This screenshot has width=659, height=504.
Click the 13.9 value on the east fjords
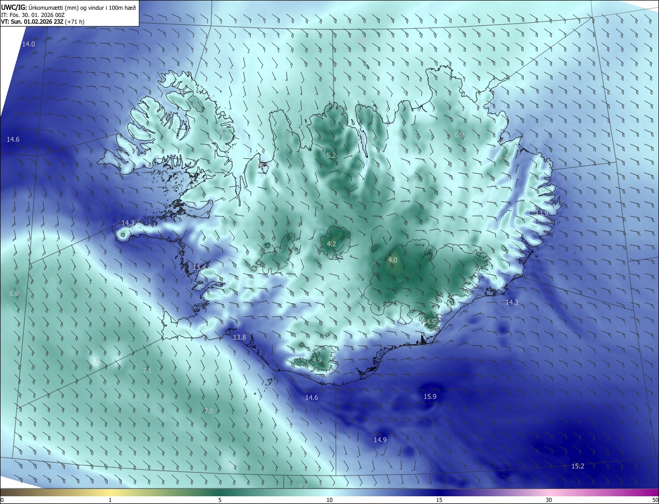point(542,212)
